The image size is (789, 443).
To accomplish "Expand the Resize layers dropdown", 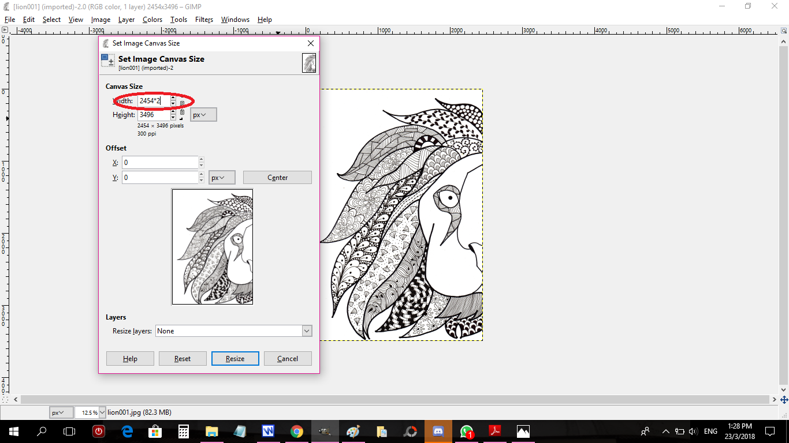I will tap(307, 331).
